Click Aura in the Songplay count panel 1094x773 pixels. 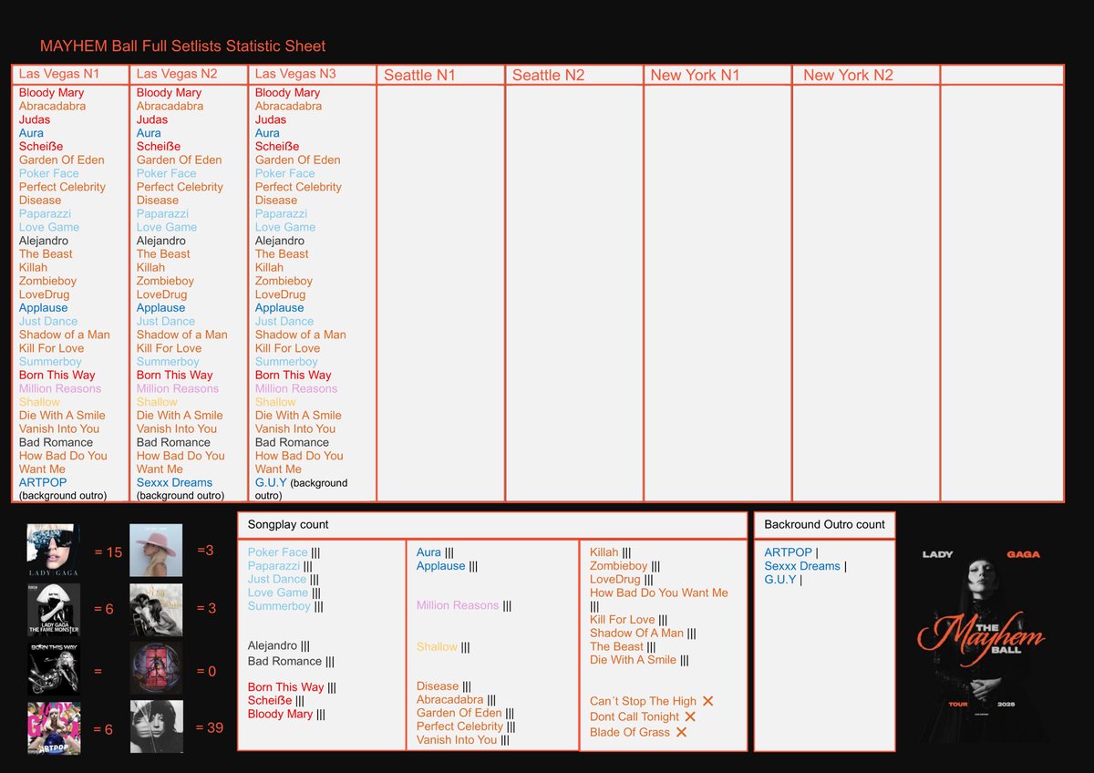coord(428,552)
